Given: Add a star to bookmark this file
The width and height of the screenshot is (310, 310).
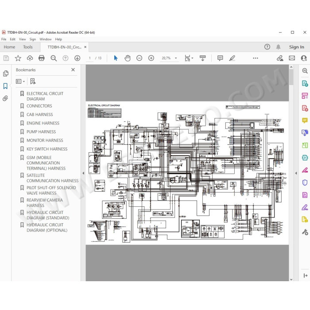Looking at the screenshot, I should pos(18,58).
